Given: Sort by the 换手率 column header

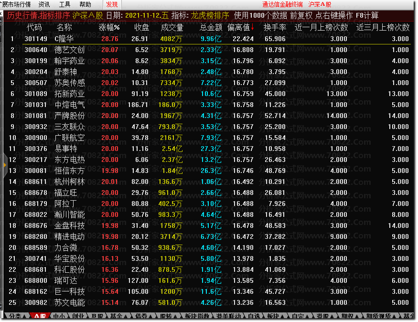Looking at the screenshot, I should click(275, 27).
